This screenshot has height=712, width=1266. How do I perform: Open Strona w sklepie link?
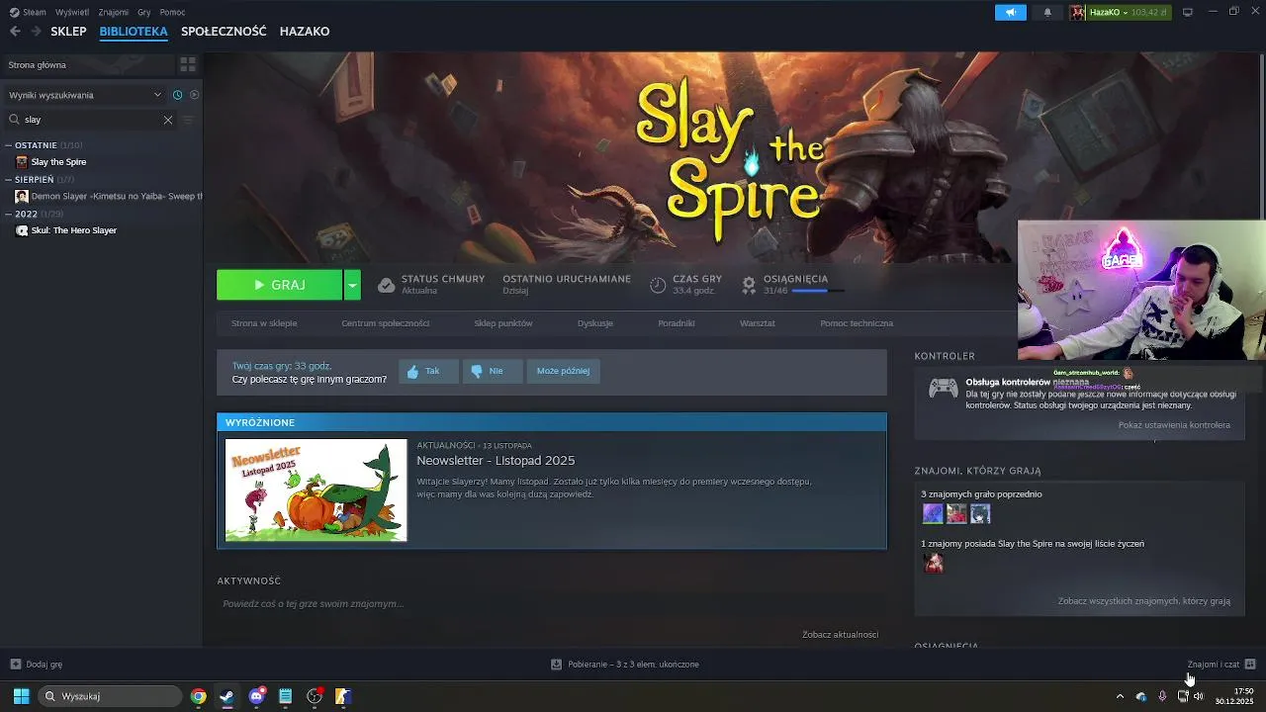(x=264, y=323)
